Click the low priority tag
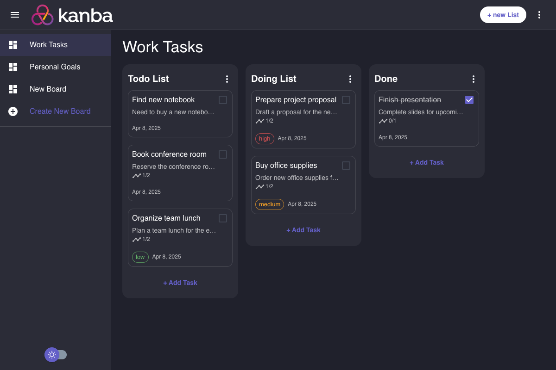Screen dimensions: 556x370 click(140, 257)
